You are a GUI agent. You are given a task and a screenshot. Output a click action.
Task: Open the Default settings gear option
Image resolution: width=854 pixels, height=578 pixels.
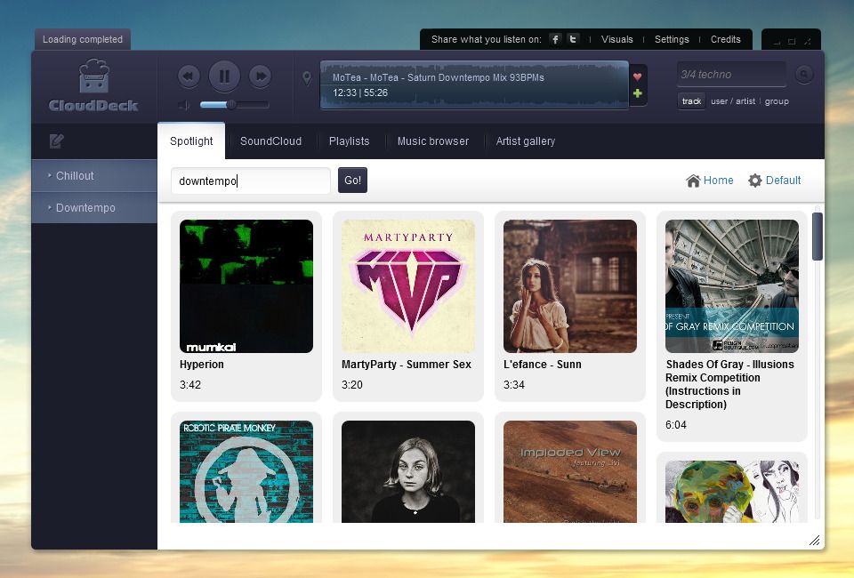(774, 181)
